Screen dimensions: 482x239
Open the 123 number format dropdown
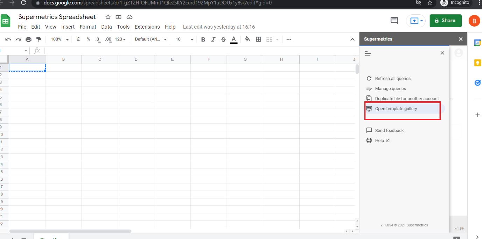[x=120, y=39]
